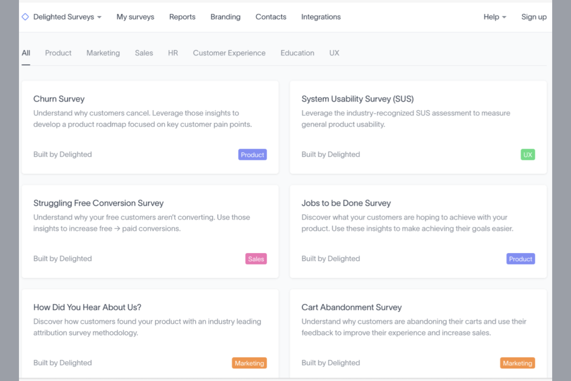The width and height of the screenshot is (571, 381).
Task: Switch to the Product category tab
Action: pos(58,53)
